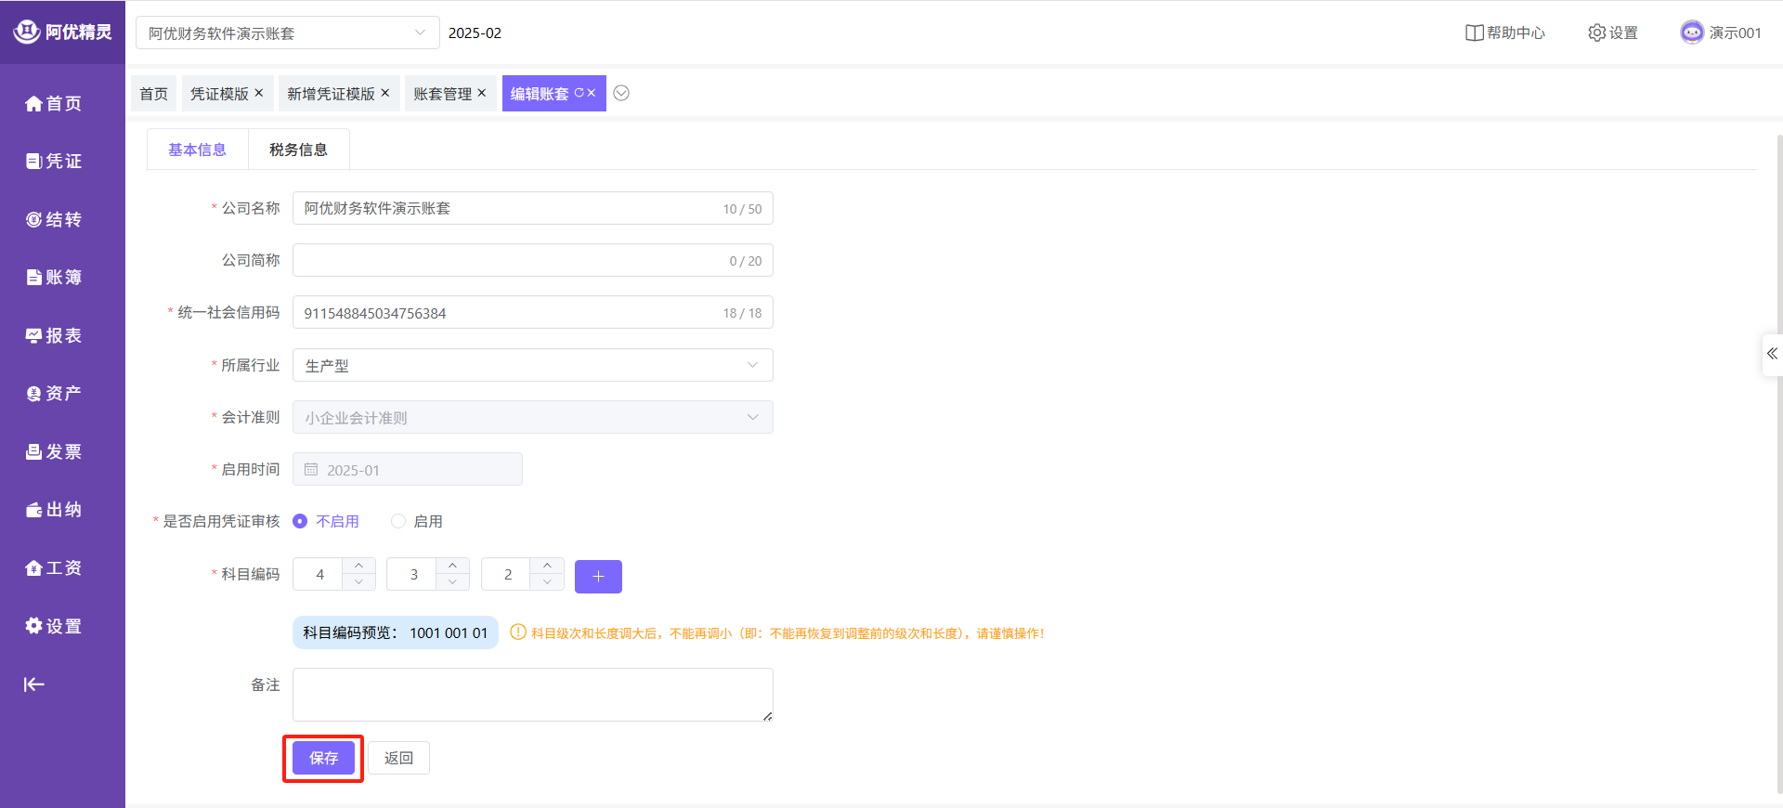Image resolution: width=1783 pixels, height=808 pixels.
Task: Open the 出纳 cashier sidebar icon
Action: pyautogui.click(x=33, y=510)
